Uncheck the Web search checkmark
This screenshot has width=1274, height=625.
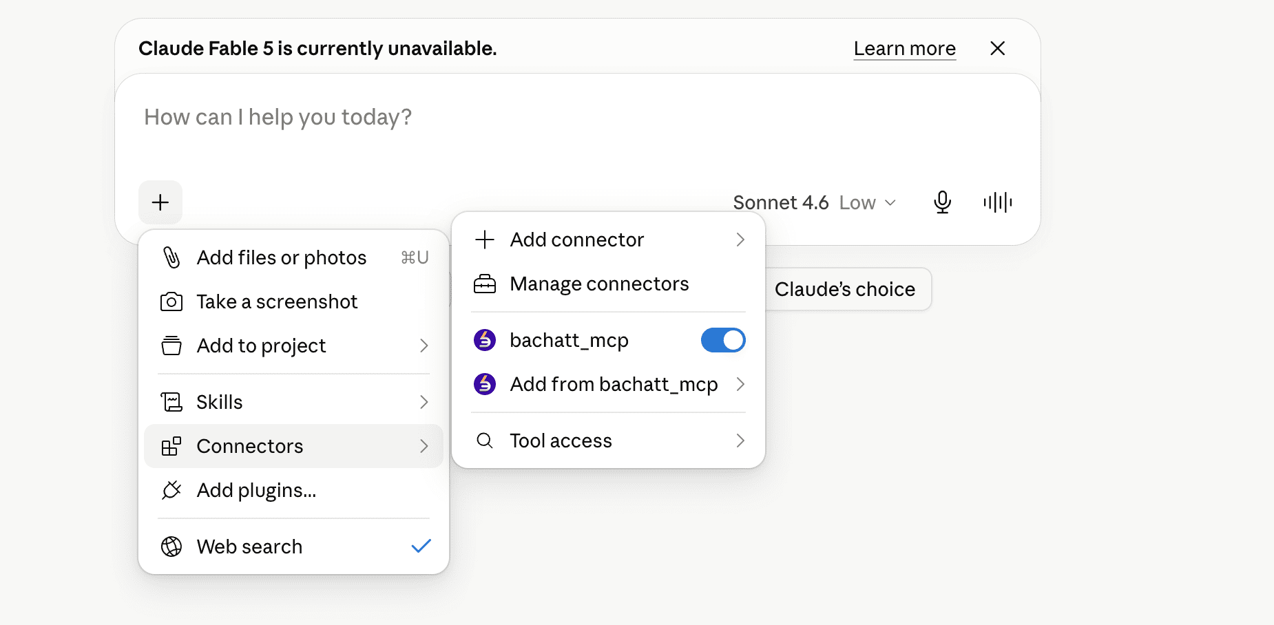point(421,547)
